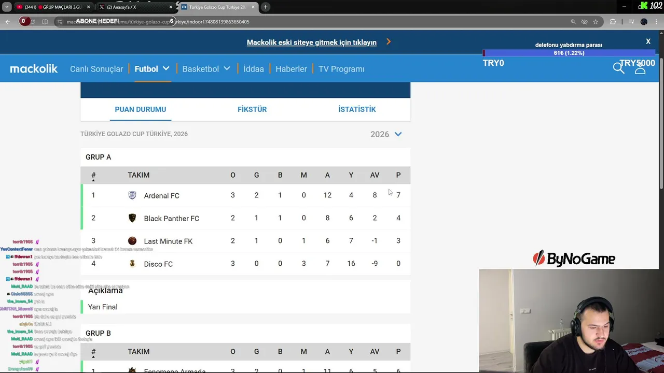Image resolution: width=664 pixels, height=373 pixels.
Task: Click the browser address bar URL
Action: pyautogui.click(x=158, y=22)
